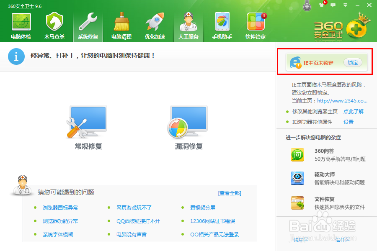Click [查看全部] to view all problems
Viewport: 377px width, 251px height.
[x=230, y=193]
